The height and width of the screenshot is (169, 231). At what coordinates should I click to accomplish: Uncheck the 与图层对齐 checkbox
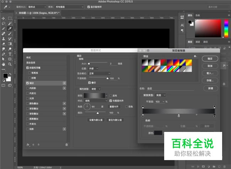111,101
